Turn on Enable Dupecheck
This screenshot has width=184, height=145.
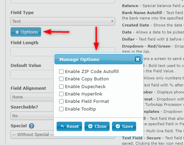[61, 87]
